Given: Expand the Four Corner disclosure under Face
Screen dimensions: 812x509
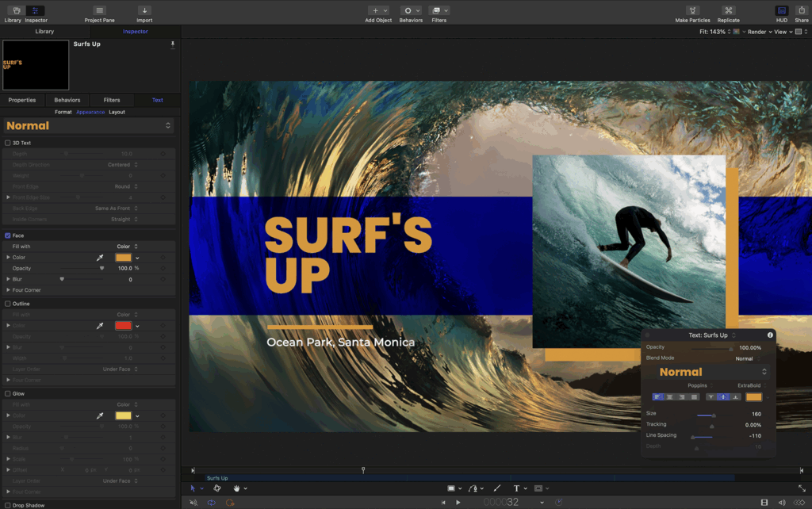Looking at the screenshot, I should [x=9, y=290].
